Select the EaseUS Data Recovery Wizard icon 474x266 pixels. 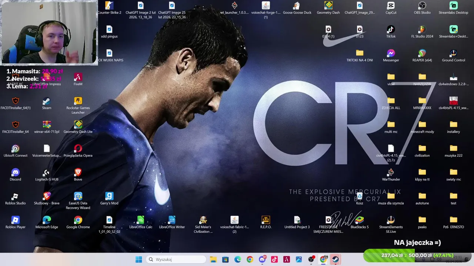pos(78,201)
